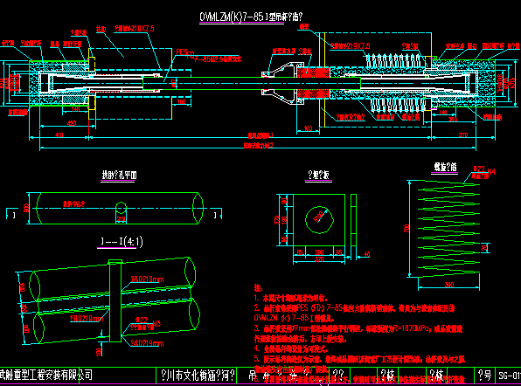Click note 3 mentioning "R=1870MPa"
The image size is (521, 386).
(358, 328)
